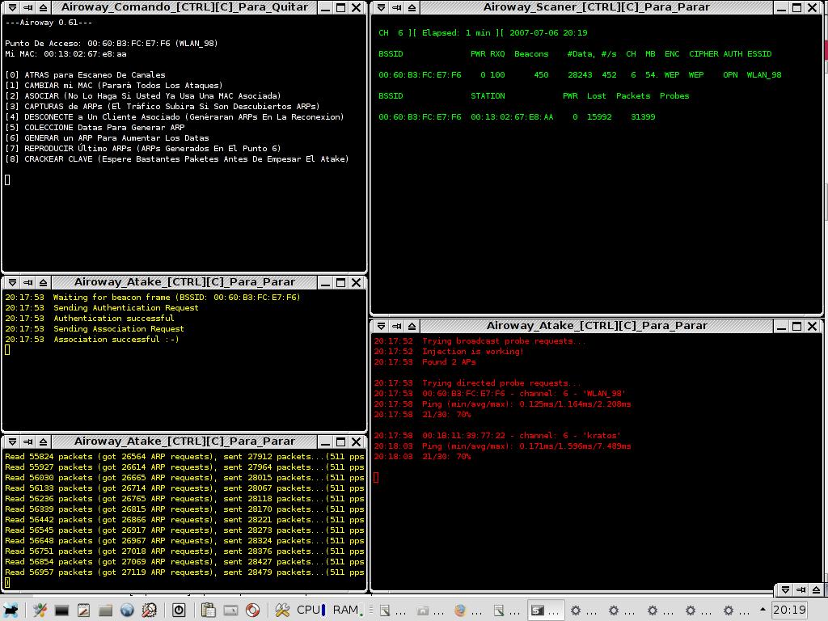Click menu line '[5] COLECCIONE Datas Para Generar ARP'
The height and width of the screenshot is (621, 828).
95,127
